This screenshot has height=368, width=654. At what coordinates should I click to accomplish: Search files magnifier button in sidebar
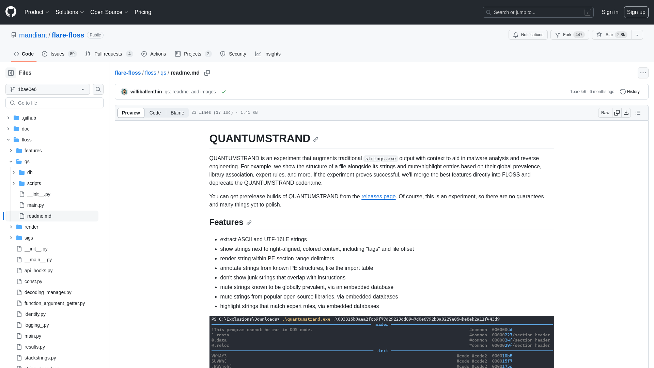[x=98, y=89]
